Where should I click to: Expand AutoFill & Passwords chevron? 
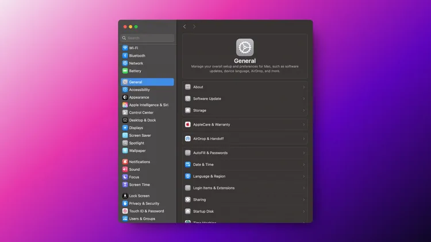point(304,153)
